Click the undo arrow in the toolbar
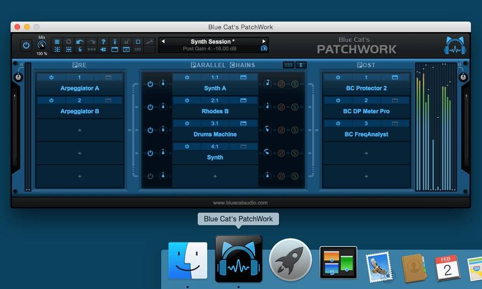This screenshot has height=289, width=482. tap(80, 42)
